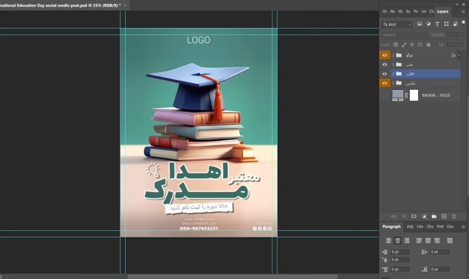Expand the bottom layer group folder arrow
Viewport: 469px width, 279px height.
pos(393,83)
